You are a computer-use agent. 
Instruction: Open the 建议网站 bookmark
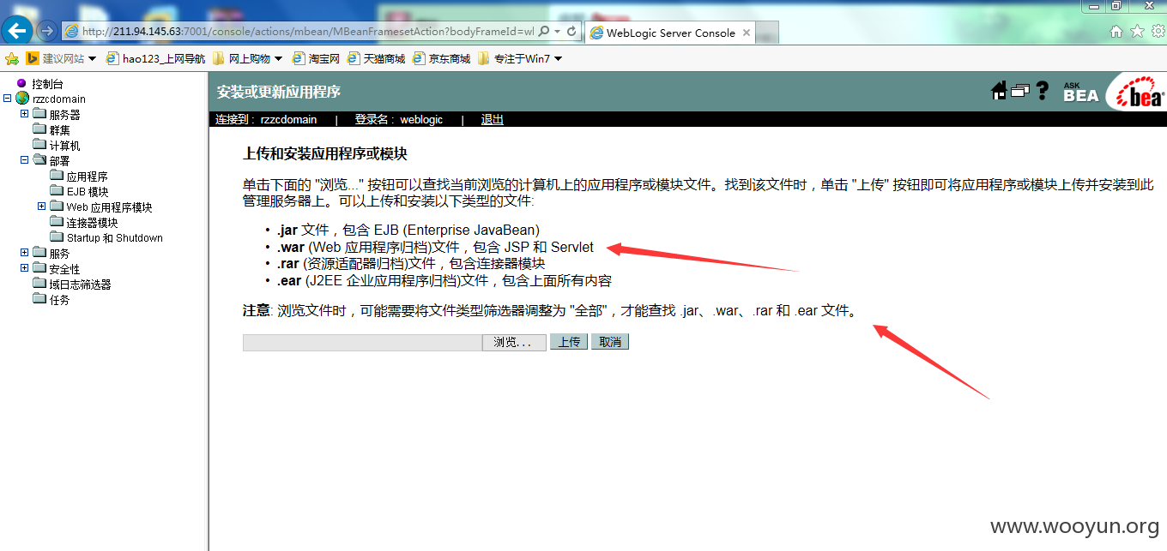[x=56, y=58]
